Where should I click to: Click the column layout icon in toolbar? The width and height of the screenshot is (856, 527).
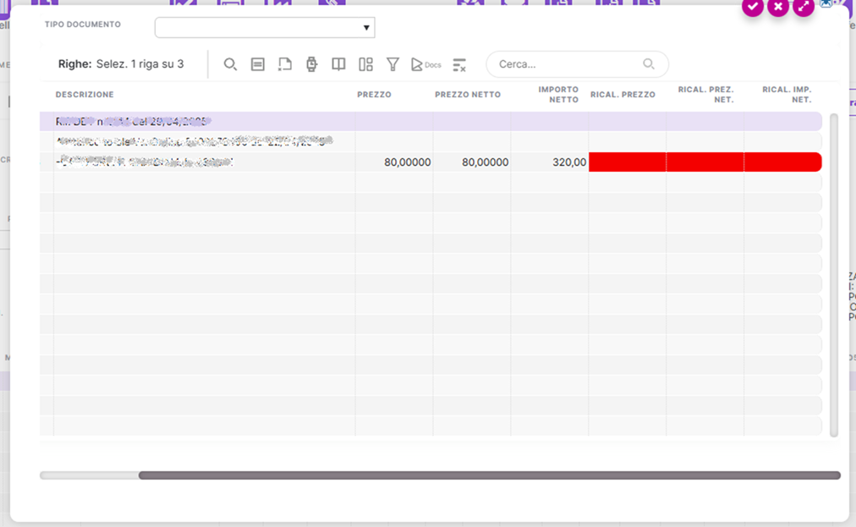365,64
